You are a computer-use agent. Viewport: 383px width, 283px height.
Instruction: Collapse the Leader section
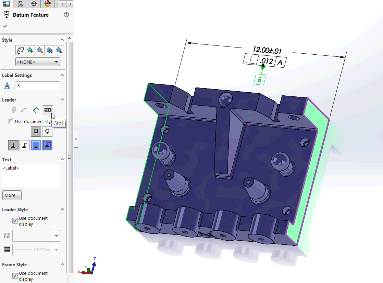tap(62, 100)
